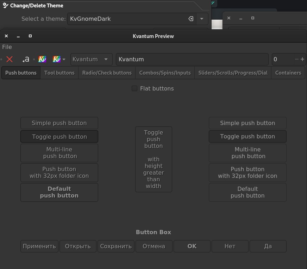Screen dimensions: 307x269
Task: Open the File menu
Action: (7, 47)
